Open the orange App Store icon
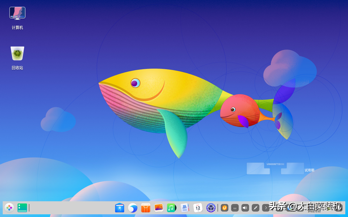348x217 pixels. (146, 207)
